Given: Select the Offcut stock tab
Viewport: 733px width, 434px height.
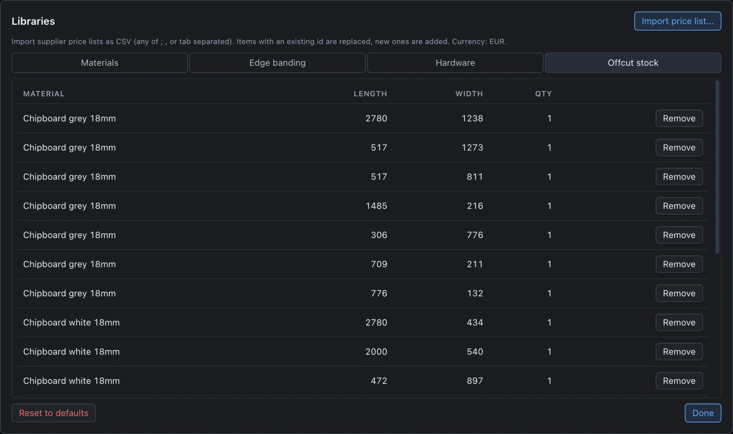Looking at the screenshot, I should [x=633, y=63].
